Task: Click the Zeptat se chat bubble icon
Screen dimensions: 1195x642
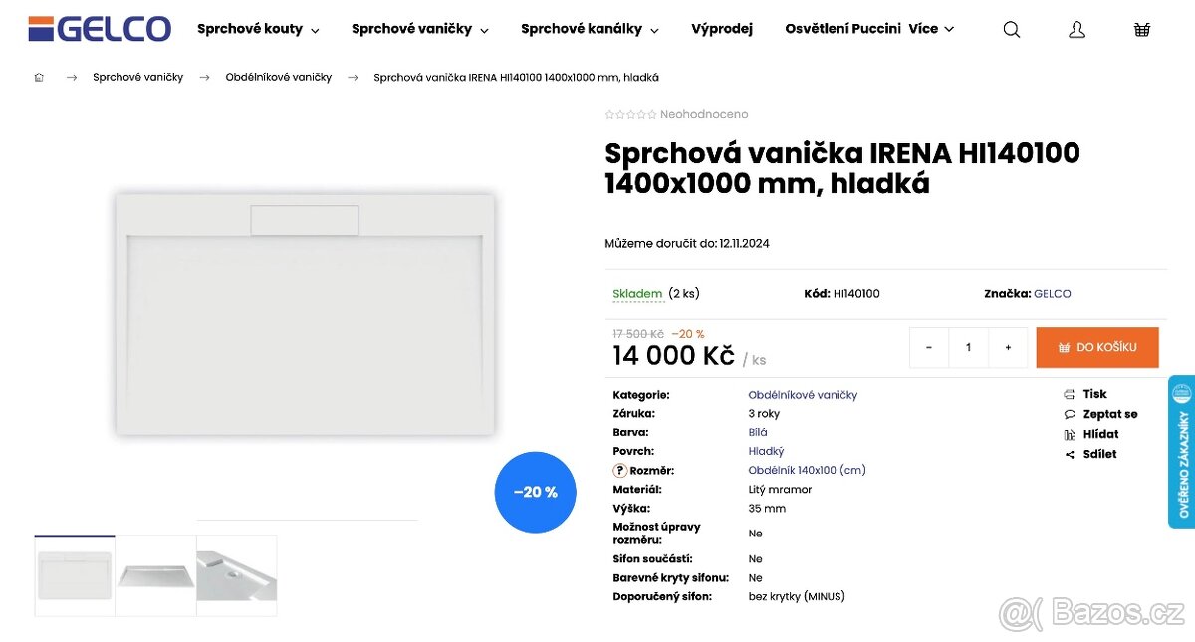Action: pyautogui.click(x=1069, y=413)
